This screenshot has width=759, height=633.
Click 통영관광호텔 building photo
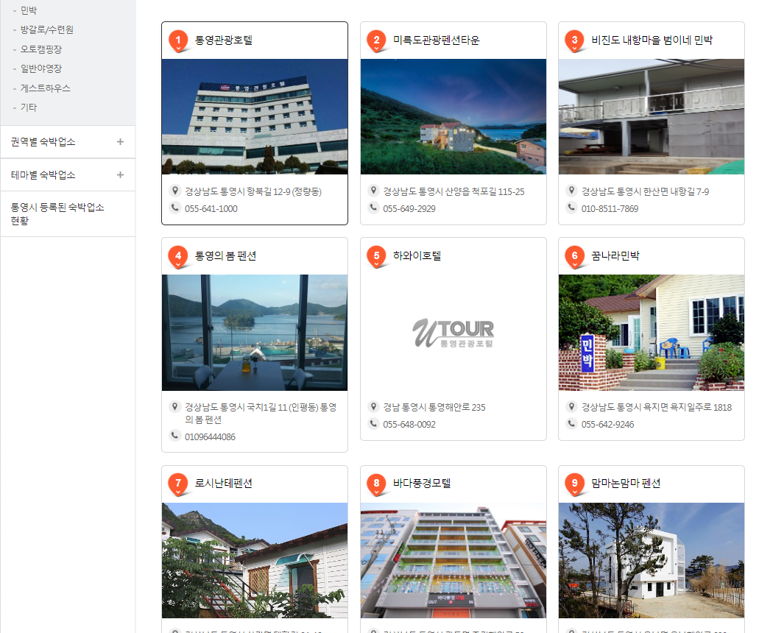255,116
